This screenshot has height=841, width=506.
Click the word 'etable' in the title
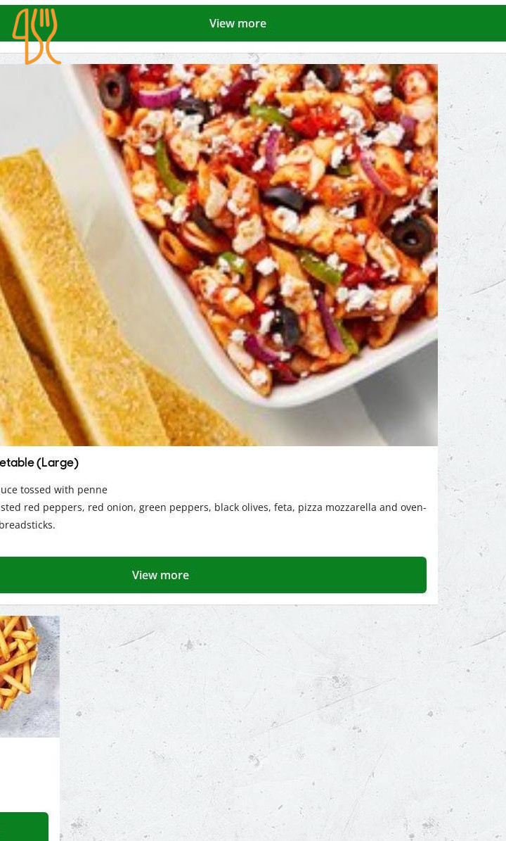pyautogui.click(x=17, y=462)
